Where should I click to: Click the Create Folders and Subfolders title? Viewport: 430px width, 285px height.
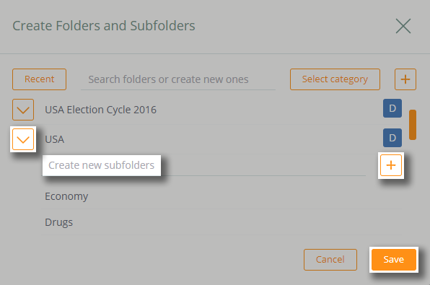click(x=104, y=26)
